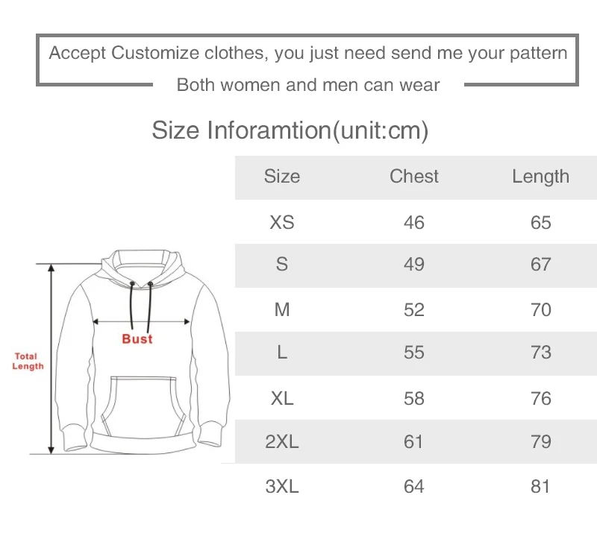
Task: Click the L size label
Action: point(282,353)
